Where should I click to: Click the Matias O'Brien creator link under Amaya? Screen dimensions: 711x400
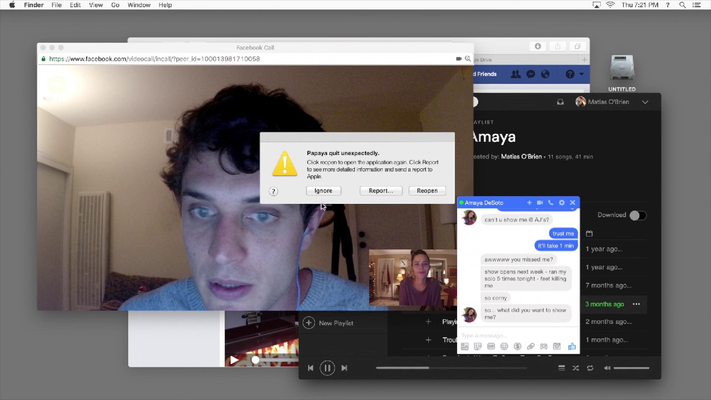point(521,157)
